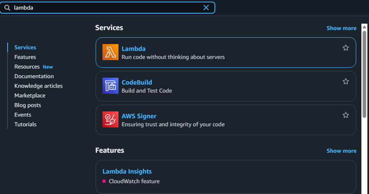Select Resources in the left category list

point(27,67)
